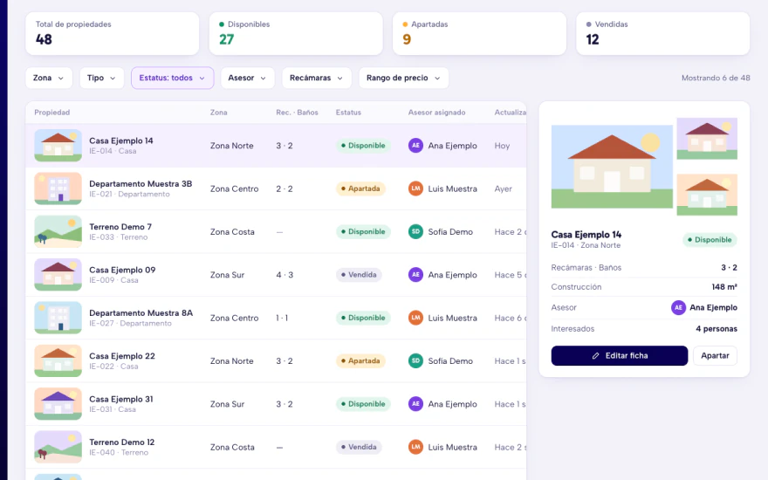Click Disponible badge in Casa Ejemplo 31 row

pos(363,404)
